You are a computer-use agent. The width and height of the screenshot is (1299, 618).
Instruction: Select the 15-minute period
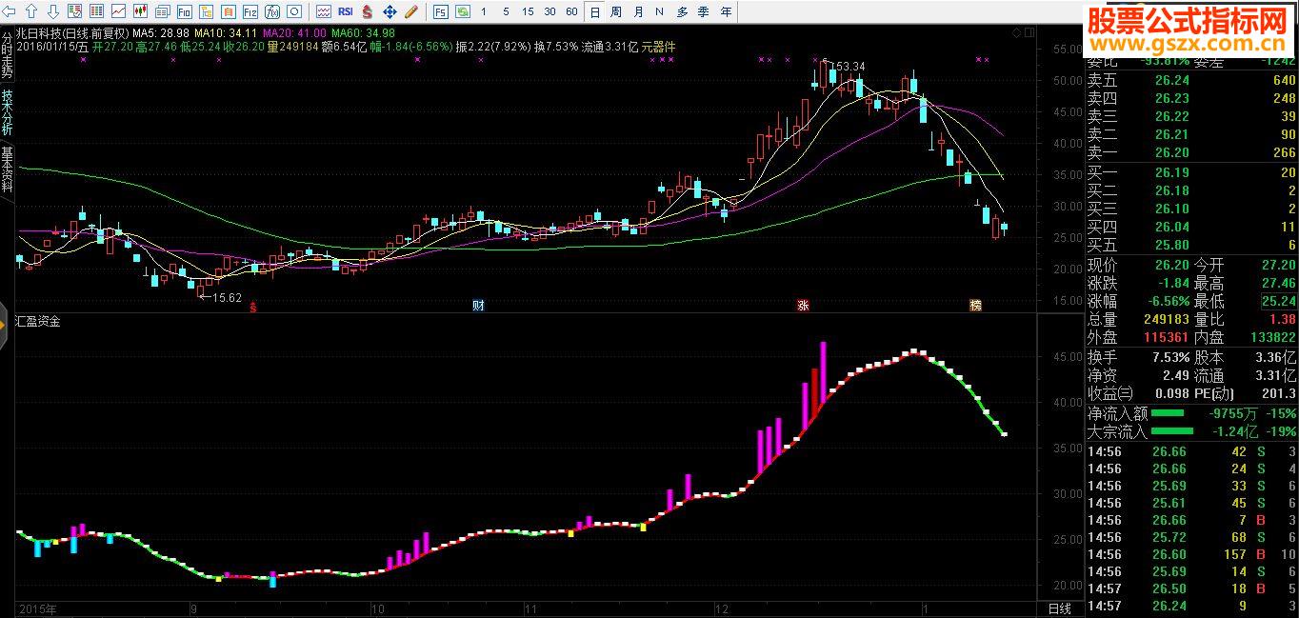tap(528, 11)
